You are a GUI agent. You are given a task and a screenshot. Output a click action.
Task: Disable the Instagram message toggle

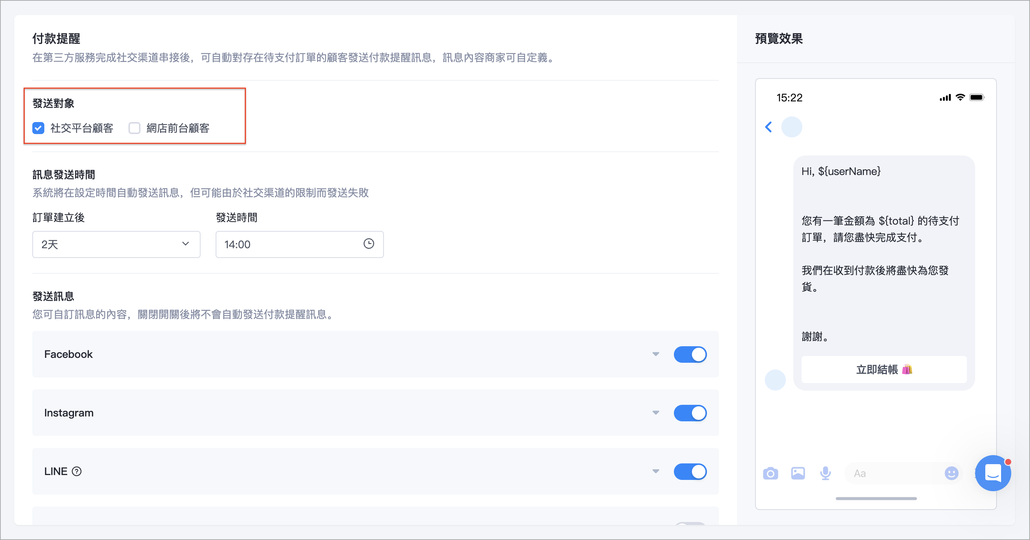690,413
